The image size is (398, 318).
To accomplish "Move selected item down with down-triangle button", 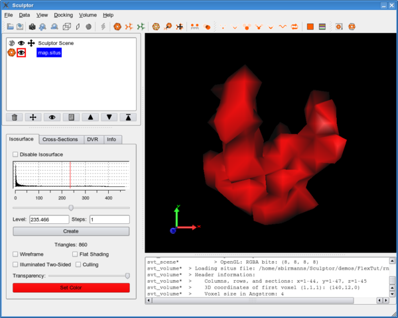I will [109, 117].
